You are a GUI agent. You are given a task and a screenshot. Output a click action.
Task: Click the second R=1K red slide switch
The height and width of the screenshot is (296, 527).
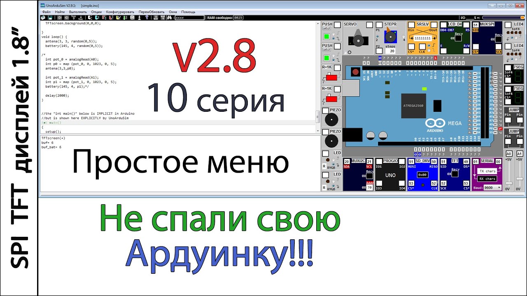click(331, 99)
